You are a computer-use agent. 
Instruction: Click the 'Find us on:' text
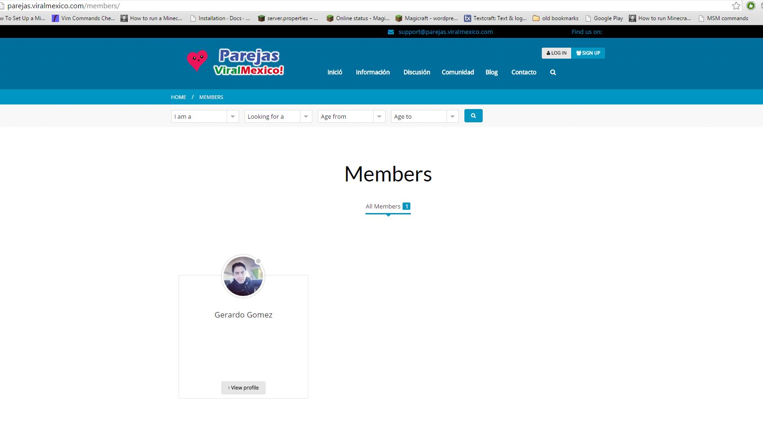(x=587, y=32)
